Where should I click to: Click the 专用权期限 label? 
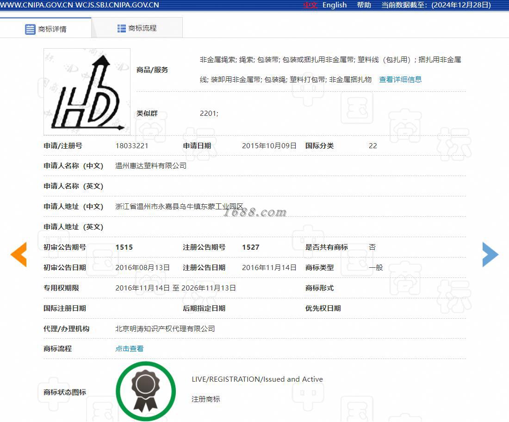coord(61,288)
